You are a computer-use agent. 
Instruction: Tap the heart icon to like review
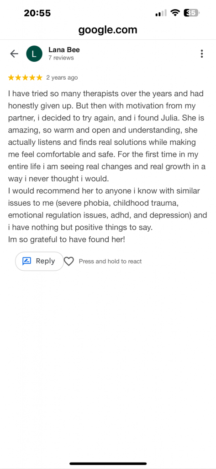pyautogui.click(x=69, y=262)
